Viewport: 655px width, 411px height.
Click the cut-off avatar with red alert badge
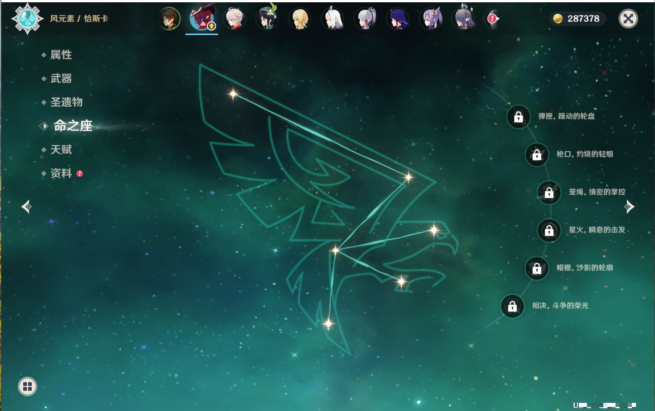(x=493, y=19)
